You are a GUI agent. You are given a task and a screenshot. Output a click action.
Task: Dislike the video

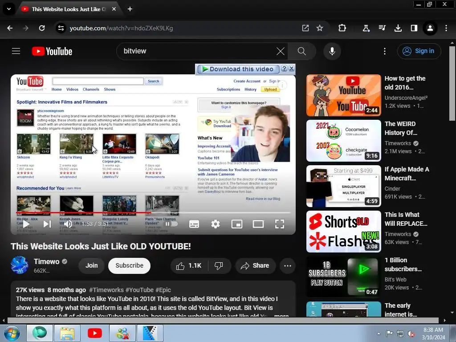coord(219,266)
